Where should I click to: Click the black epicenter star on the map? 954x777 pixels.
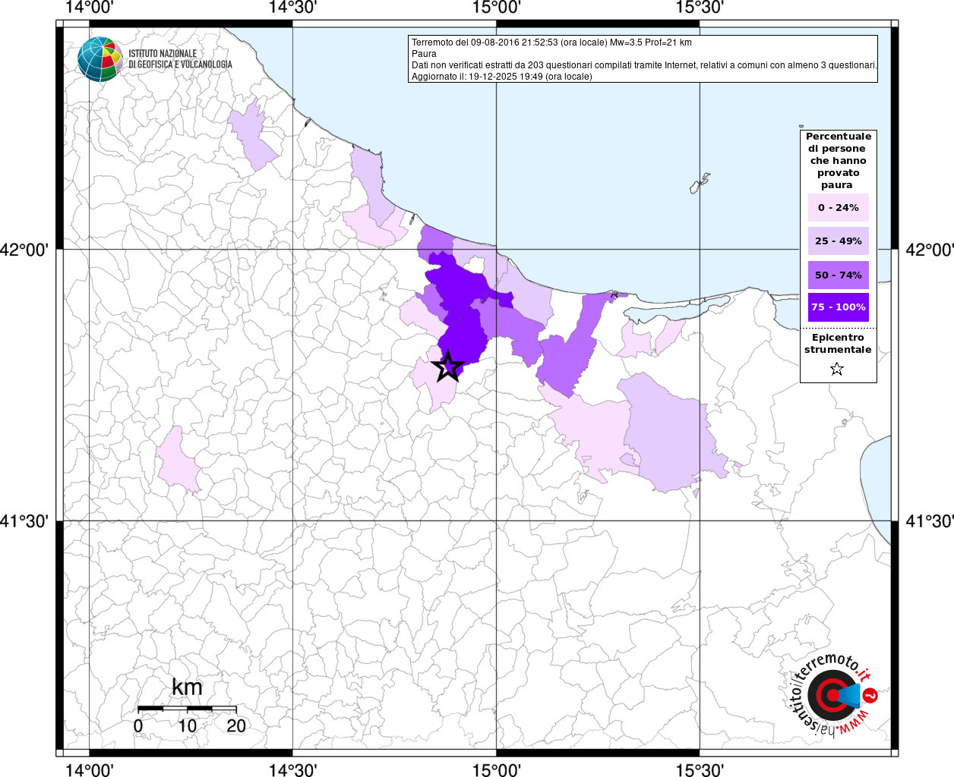[447, 366]
